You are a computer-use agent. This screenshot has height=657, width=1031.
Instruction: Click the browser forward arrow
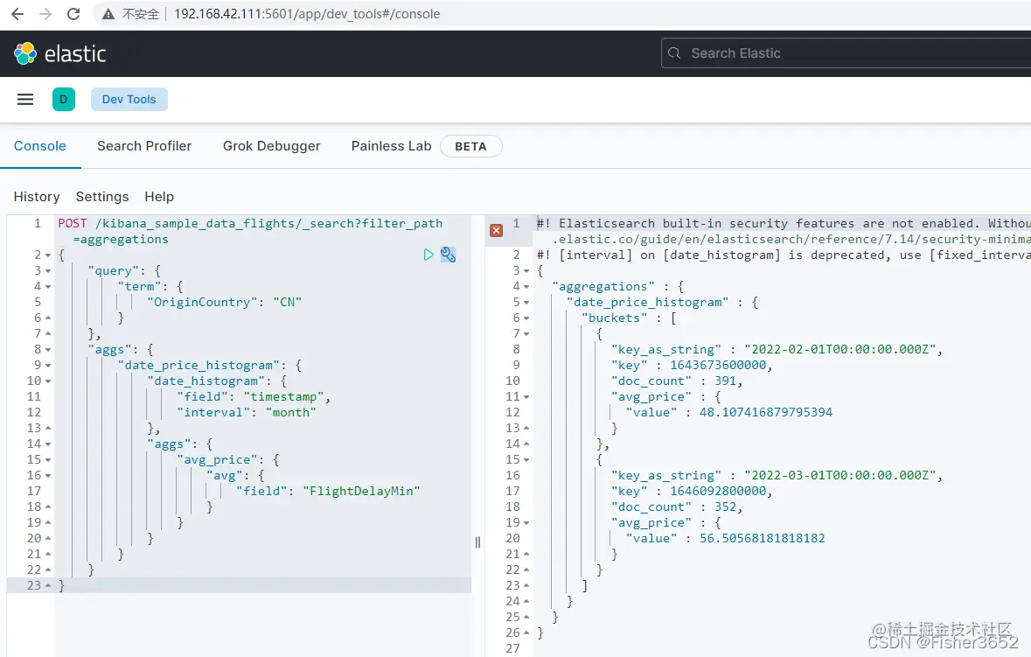tap(45, 14)
